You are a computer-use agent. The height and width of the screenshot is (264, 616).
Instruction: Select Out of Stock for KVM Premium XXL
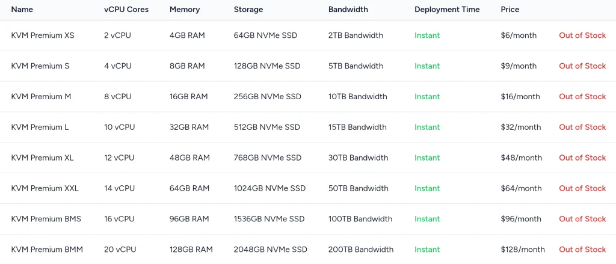click(x=582, y=188)
